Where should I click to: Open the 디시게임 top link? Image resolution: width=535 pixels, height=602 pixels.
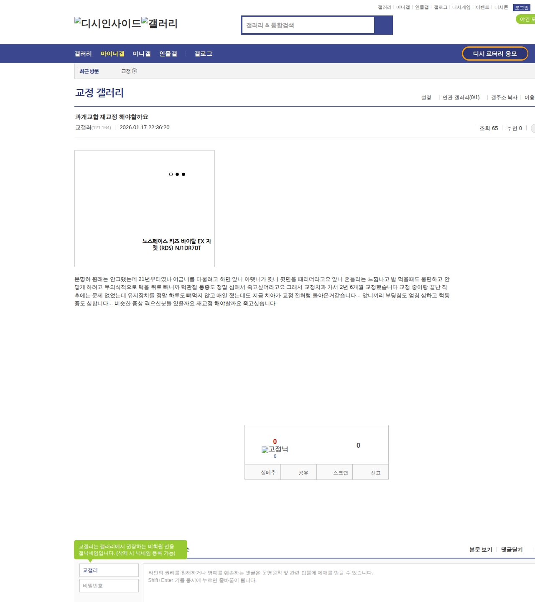click(461, 8)
